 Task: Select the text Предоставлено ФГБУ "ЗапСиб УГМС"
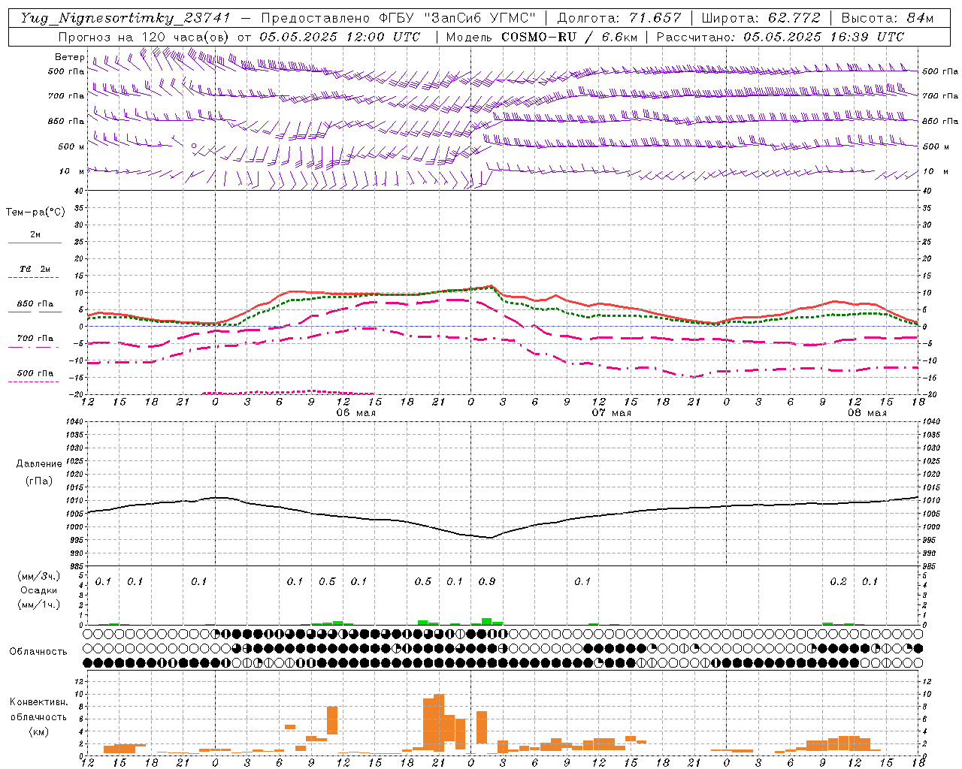tap(398, 18)
